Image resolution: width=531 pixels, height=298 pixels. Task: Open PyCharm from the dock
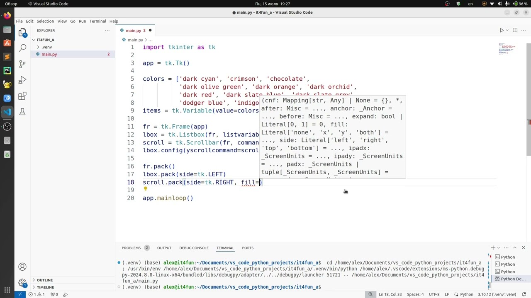[7, 71]
